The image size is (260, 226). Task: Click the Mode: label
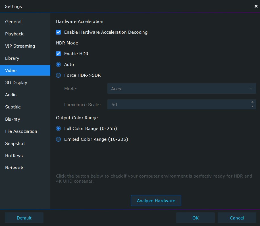pos(71,89)
